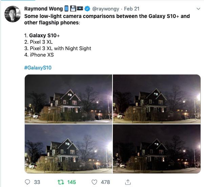Open the #GalaxyS10 hashtag
Screen dimensions: 204x187
click(38, 68)
